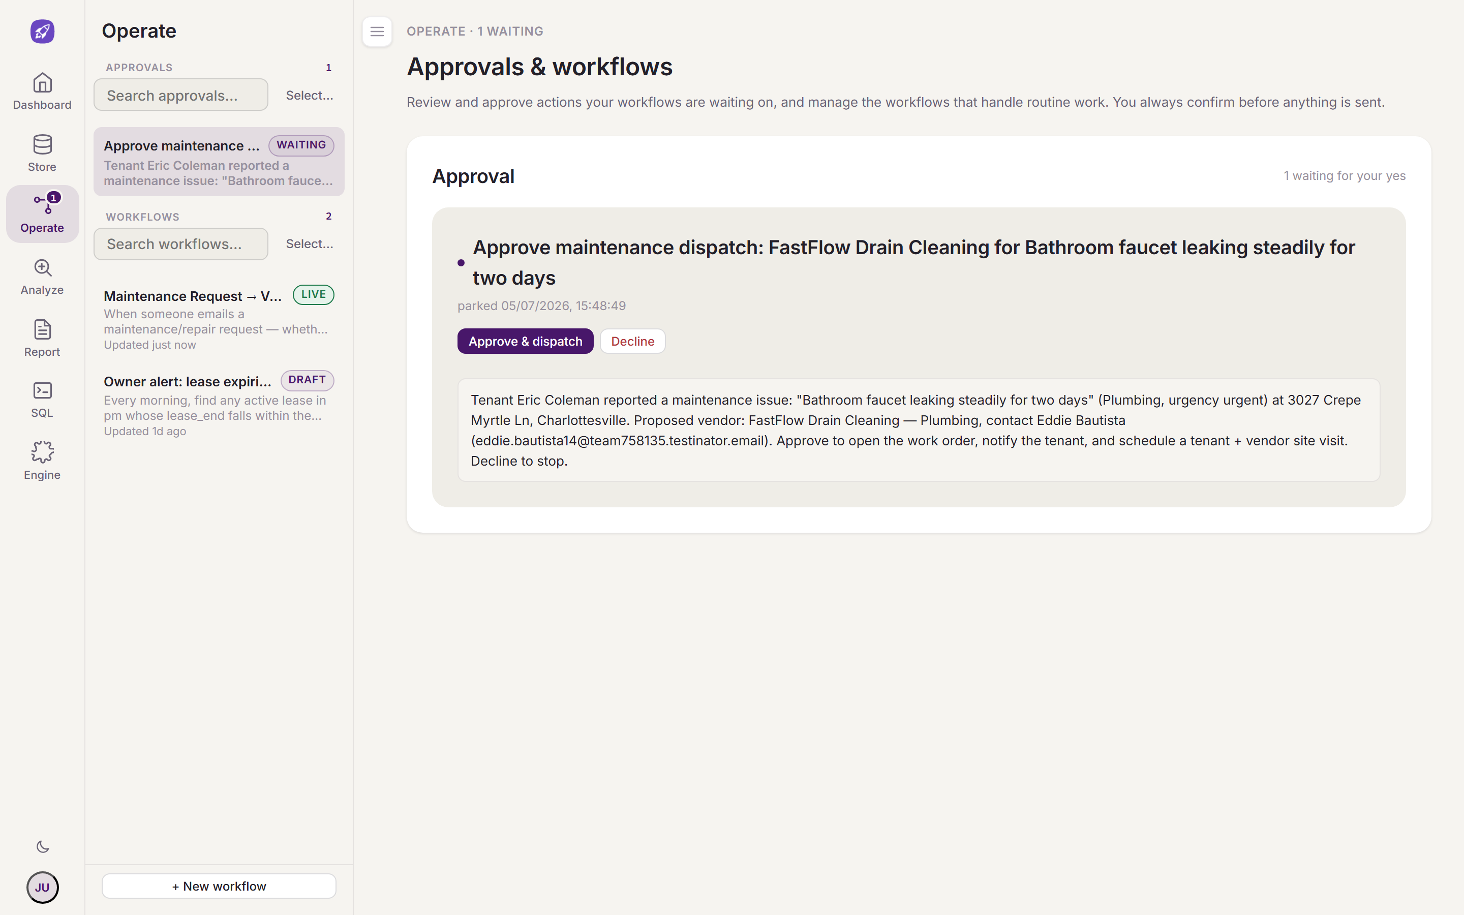The width and height of the screenshot is (1464, 915).
Task: Open the SQL terminal section
Action: click(x=42, y=400)
